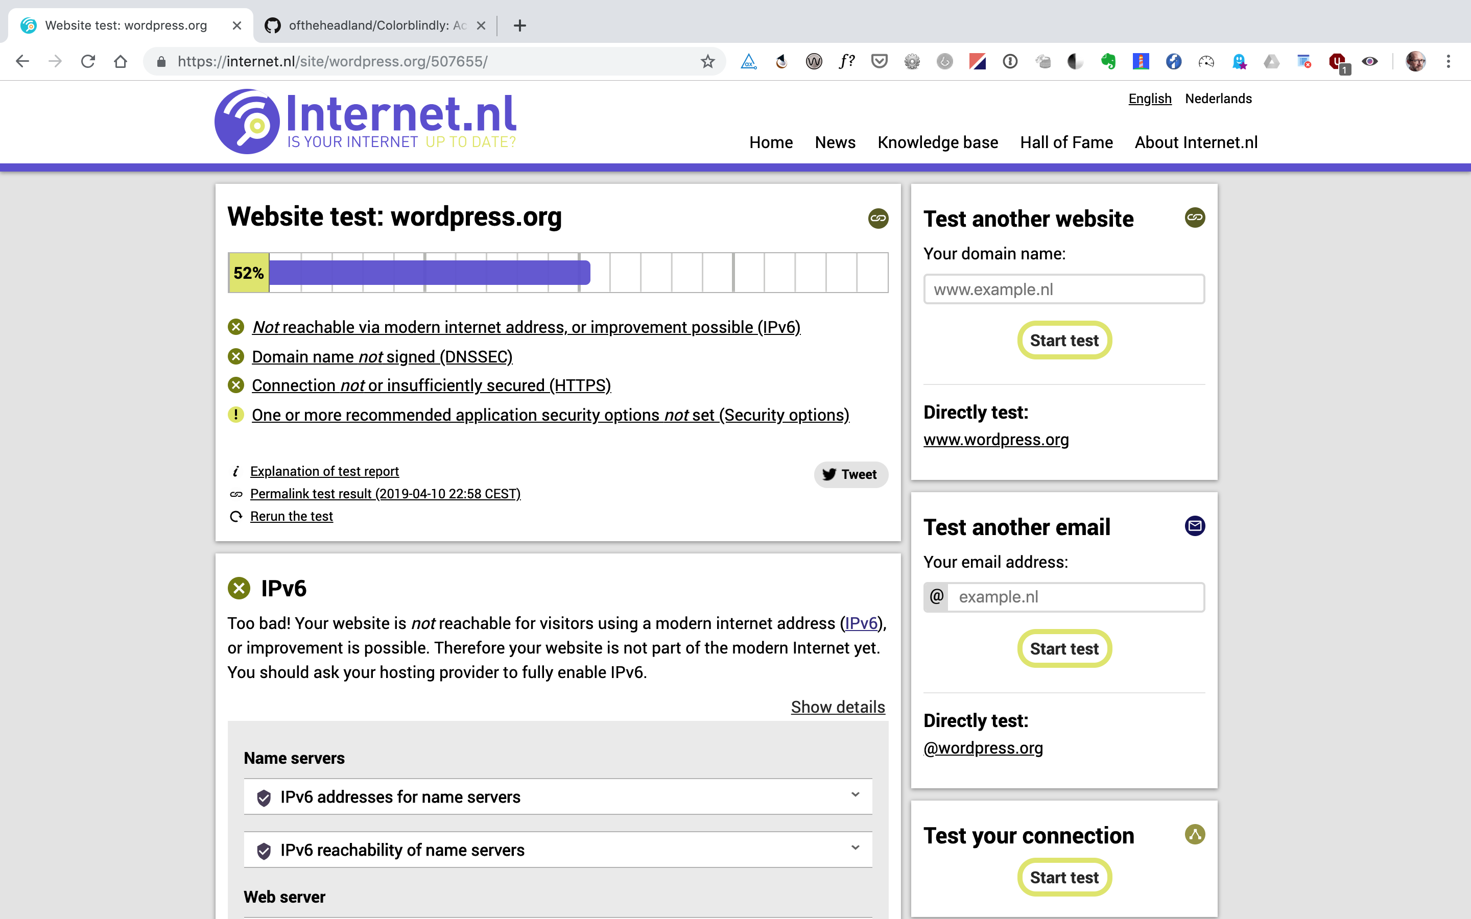
Task: Open Chrome's three-dot menu
Action: pos(1449,61)
